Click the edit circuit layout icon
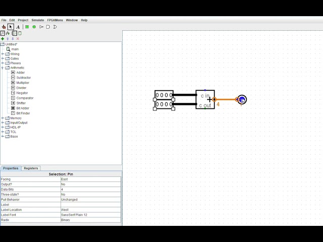Screen dimensions: 323x242 [15, 33]
